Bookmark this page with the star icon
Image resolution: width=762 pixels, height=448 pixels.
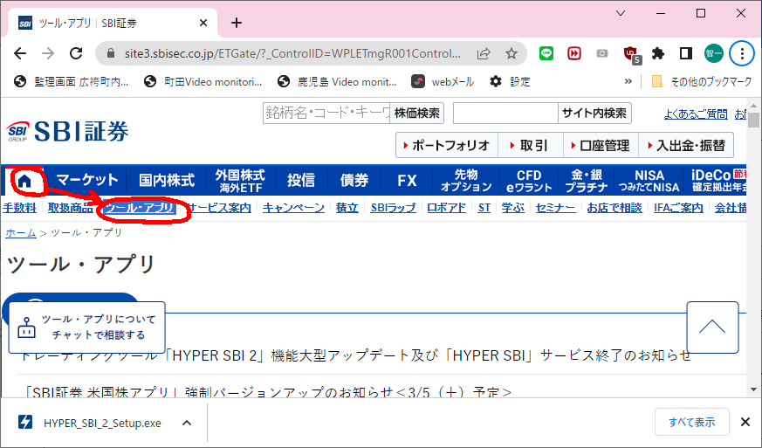click(511, 53)
